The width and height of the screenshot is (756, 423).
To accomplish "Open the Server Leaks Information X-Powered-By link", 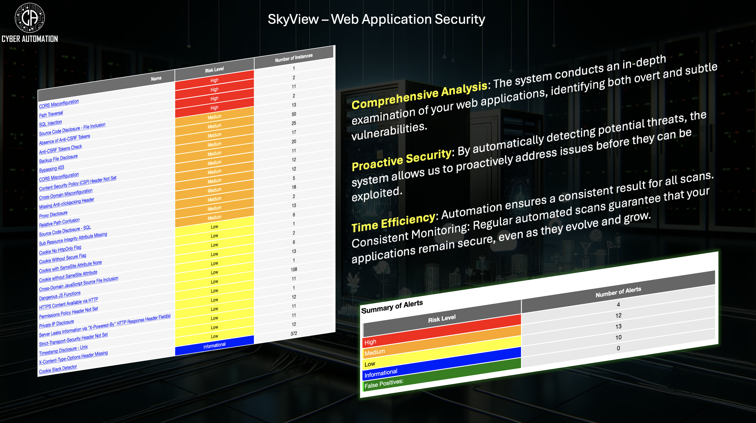I will 105,325.
